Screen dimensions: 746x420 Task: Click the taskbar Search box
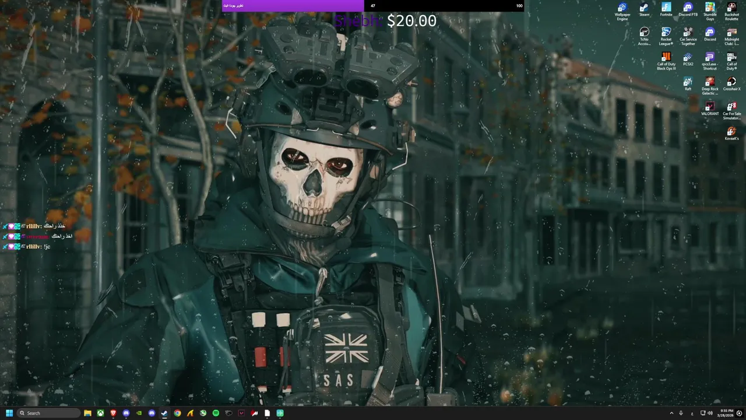(48, 413)
